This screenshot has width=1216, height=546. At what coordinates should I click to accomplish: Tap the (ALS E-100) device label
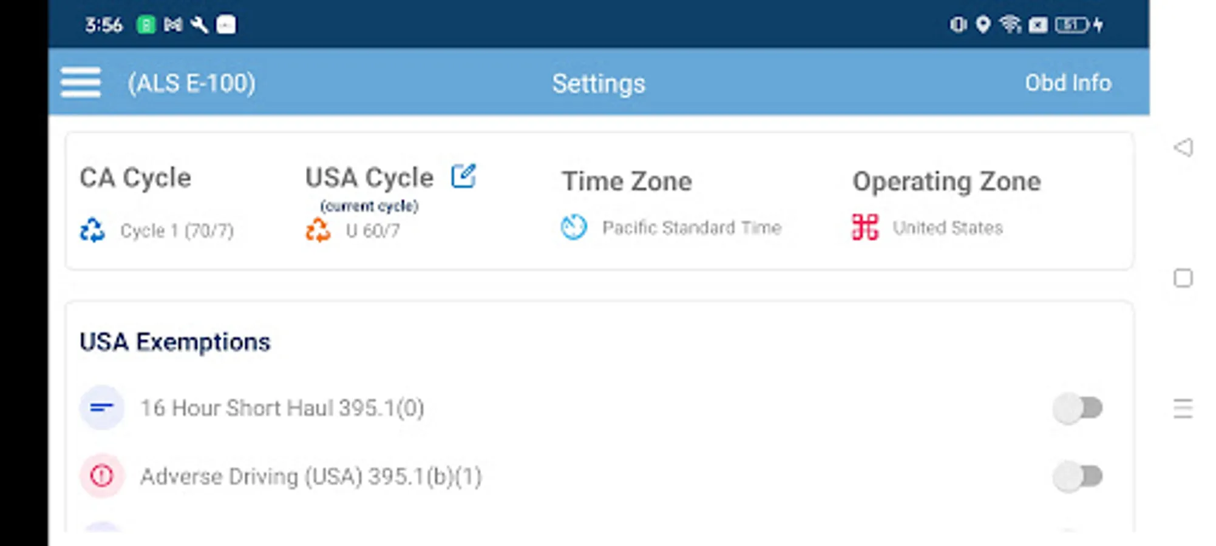coord(191,83)
